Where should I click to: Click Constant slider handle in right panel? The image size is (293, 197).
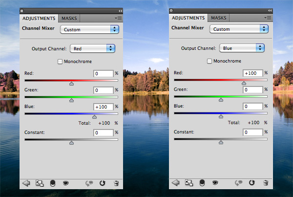(x=221, y=142)
